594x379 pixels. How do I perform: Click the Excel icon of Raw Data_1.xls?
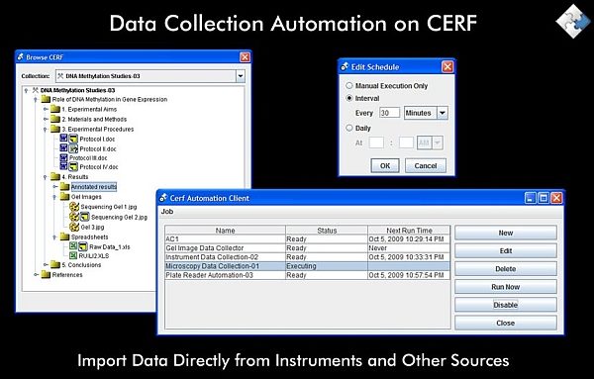[73, 246]
